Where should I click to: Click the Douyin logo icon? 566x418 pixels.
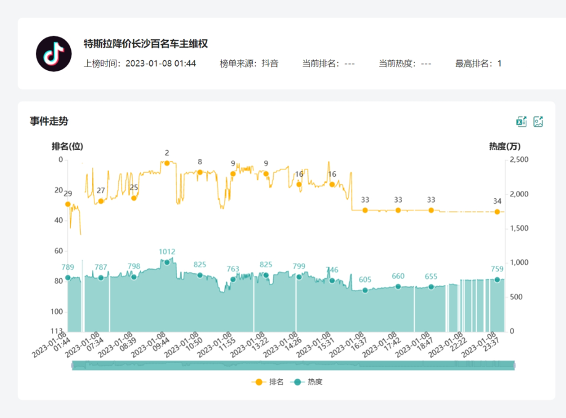54,54
